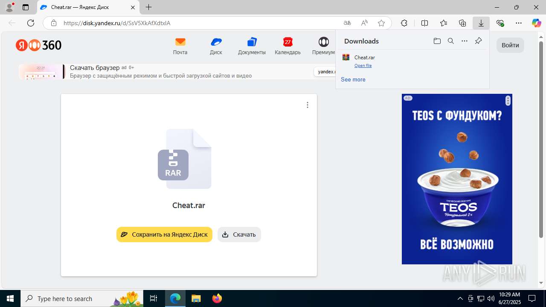Go back to previous page
This screenshot has width=546, height=307.
pyautogui.click(x=12, y=23)
